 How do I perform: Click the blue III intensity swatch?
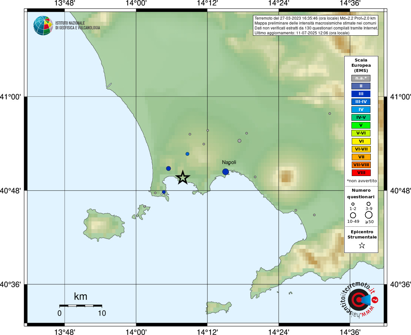point(361,94)
